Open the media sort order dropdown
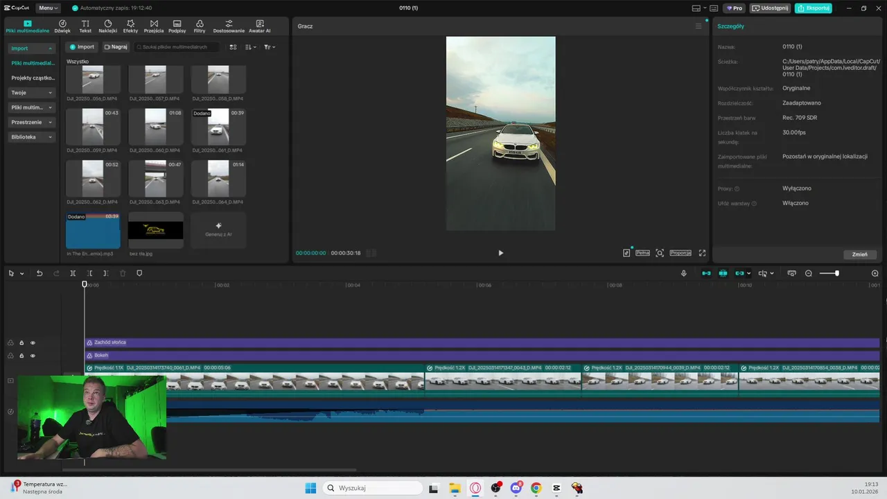 coord(250,47)
